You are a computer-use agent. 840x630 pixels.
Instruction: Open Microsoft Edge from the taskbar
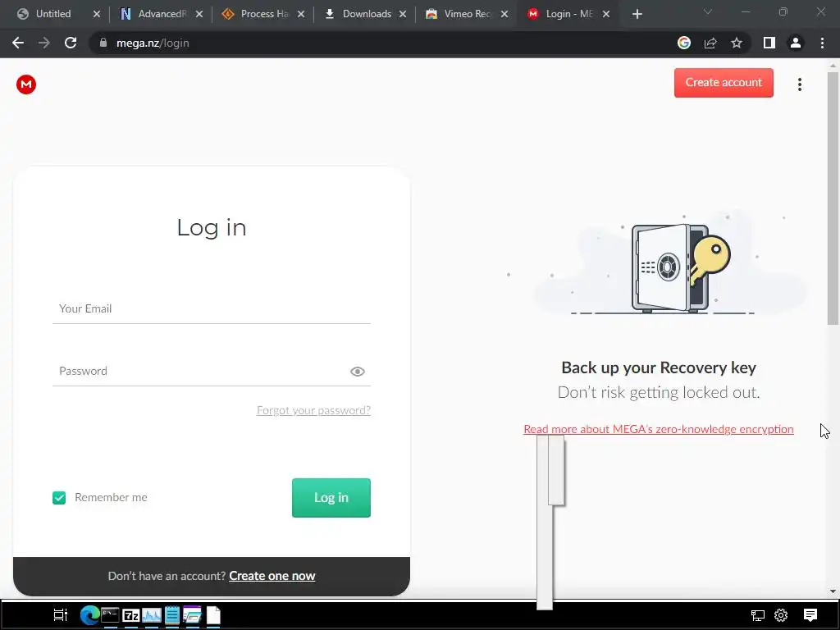tap(89, 615)
